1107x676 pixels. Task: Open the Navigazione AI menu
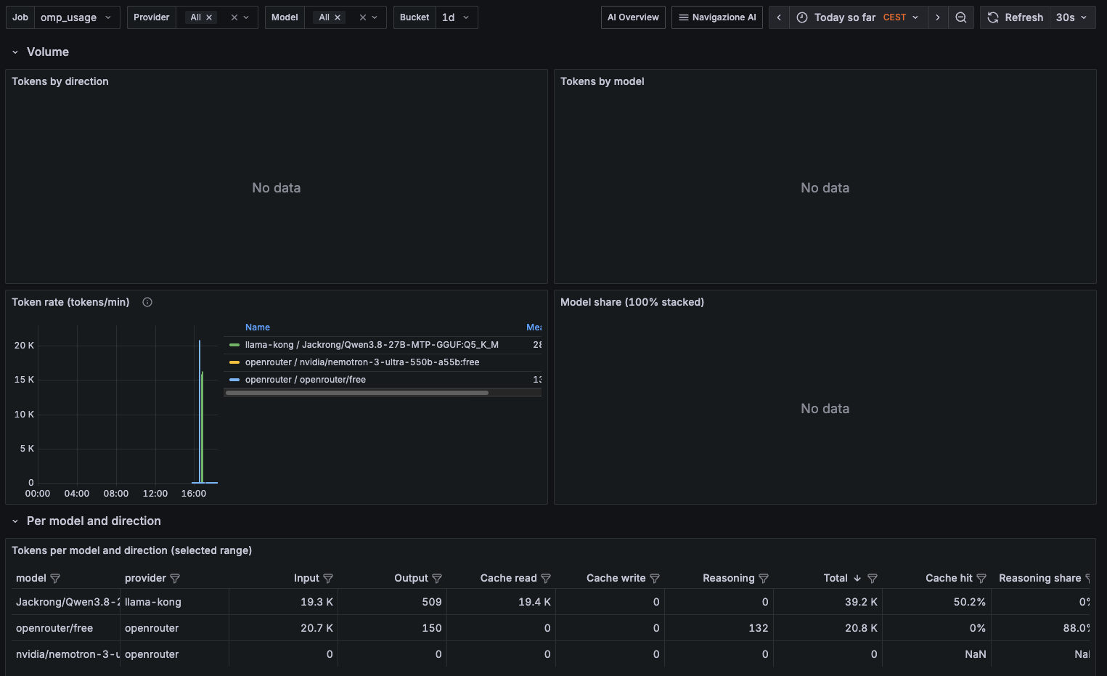tap(717, 17)
